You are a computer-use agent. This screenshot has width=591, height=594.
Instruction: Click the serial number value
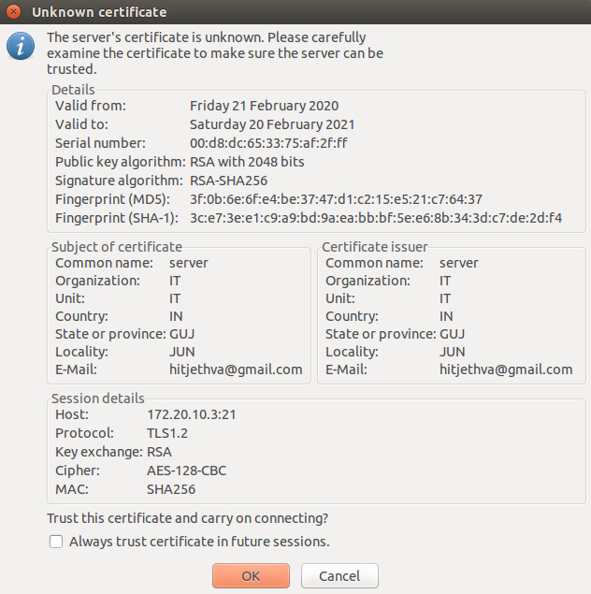[x=268, y=143]
